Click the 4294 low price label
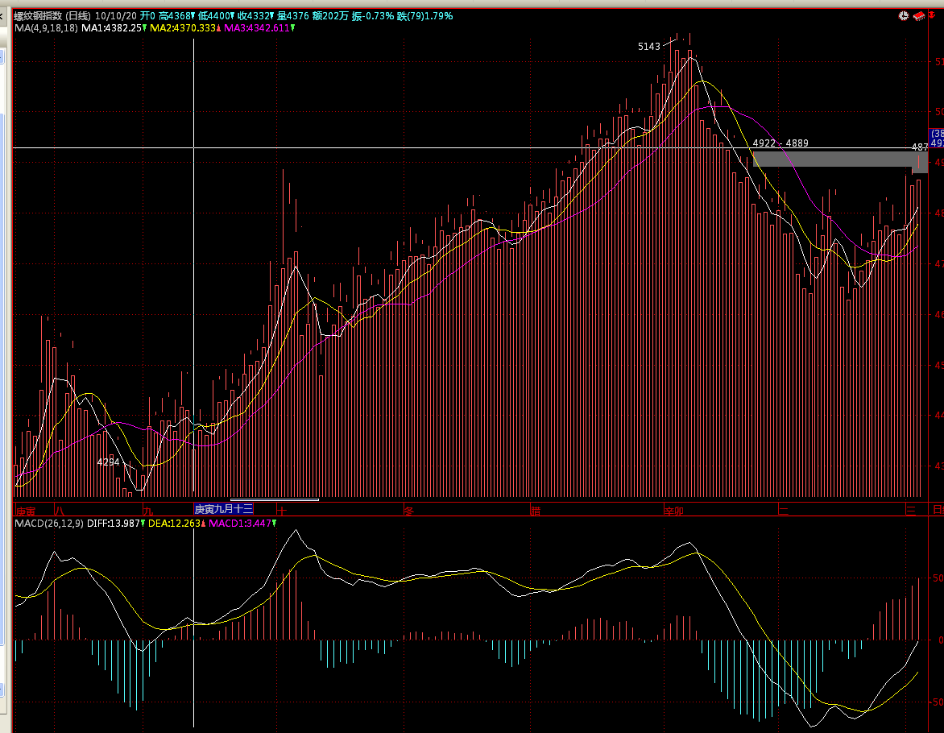Viewport: 944px width, 733px height. [x=108, y=462]
